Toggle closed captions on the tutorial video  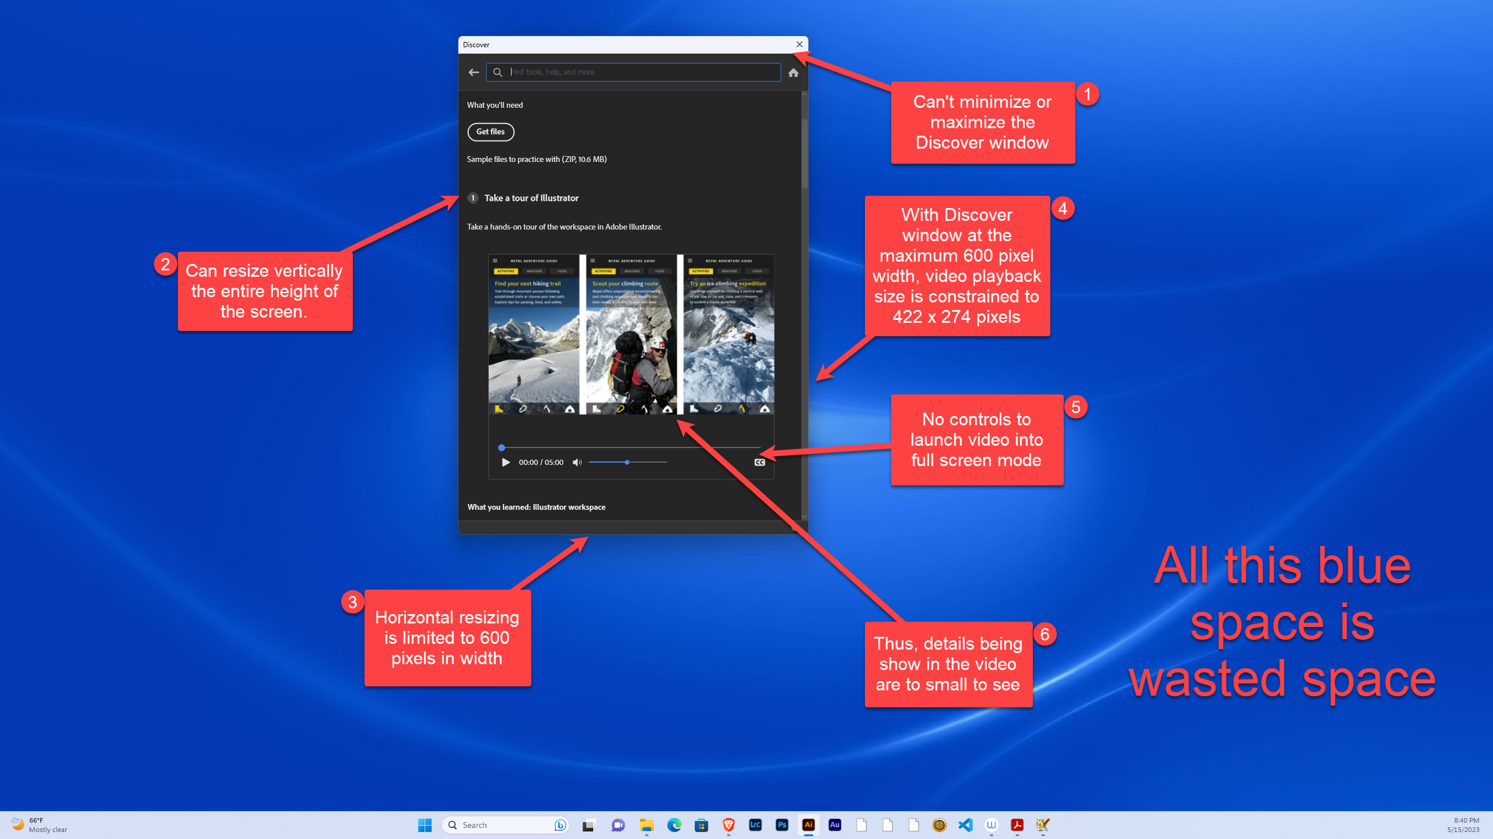point(759,462)
